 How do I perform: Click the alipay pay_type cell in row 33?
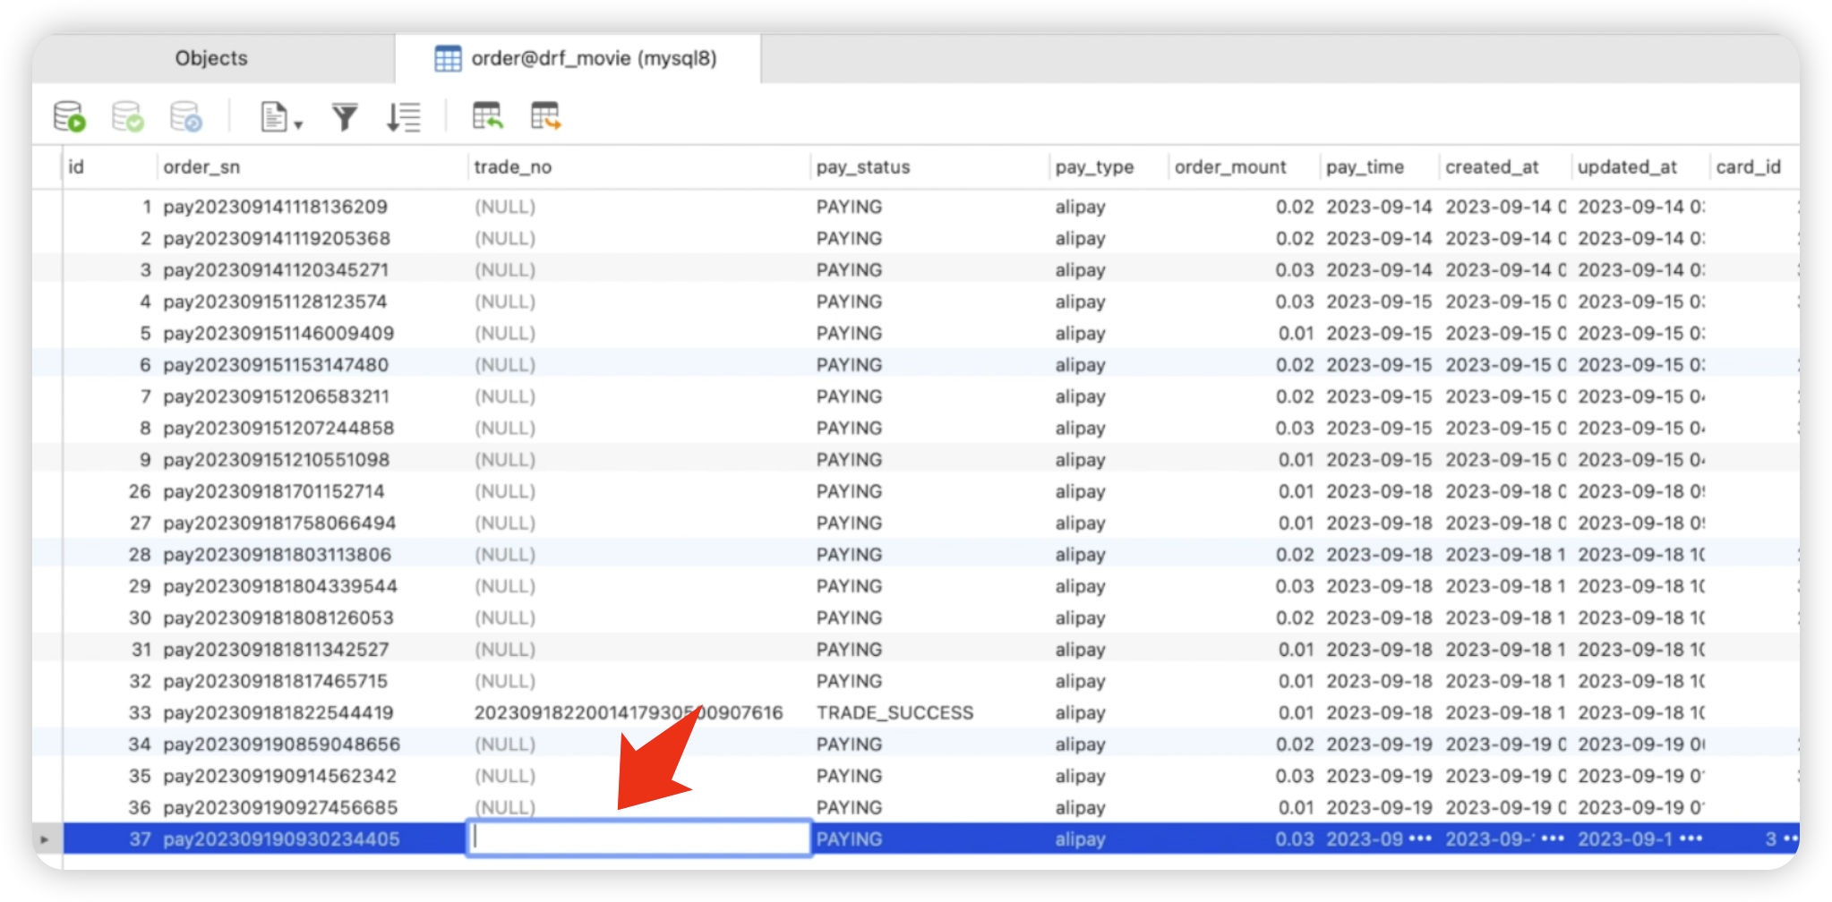(1080, 712)
